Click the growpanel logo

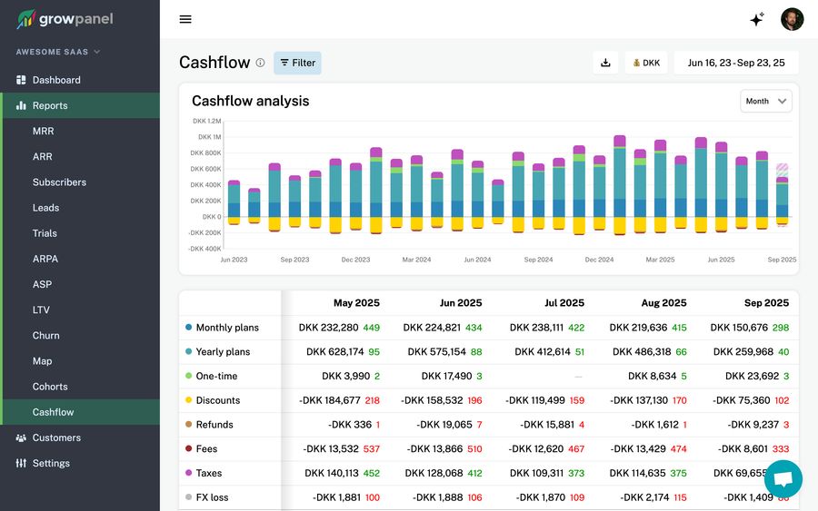[x=65, y=19]
